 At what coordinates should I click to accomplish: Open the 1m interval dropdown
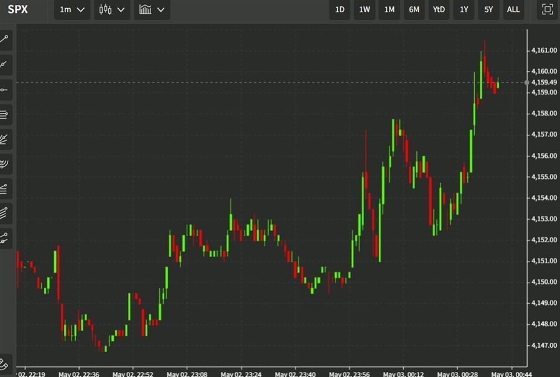pos(72,9)
